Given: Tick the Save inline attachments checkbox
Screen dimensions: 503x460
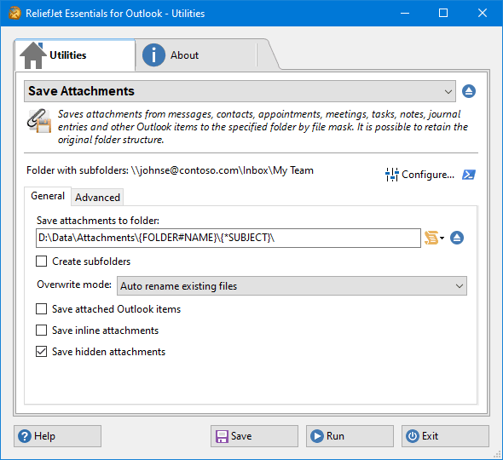Looking at the screenshot, I should coord(42,331).
